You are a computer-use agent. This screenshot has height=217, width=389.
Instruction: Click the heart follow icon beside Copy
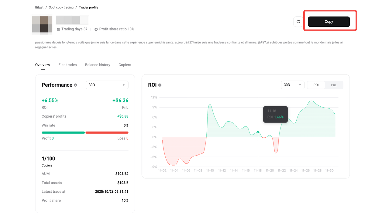point(298,22)
